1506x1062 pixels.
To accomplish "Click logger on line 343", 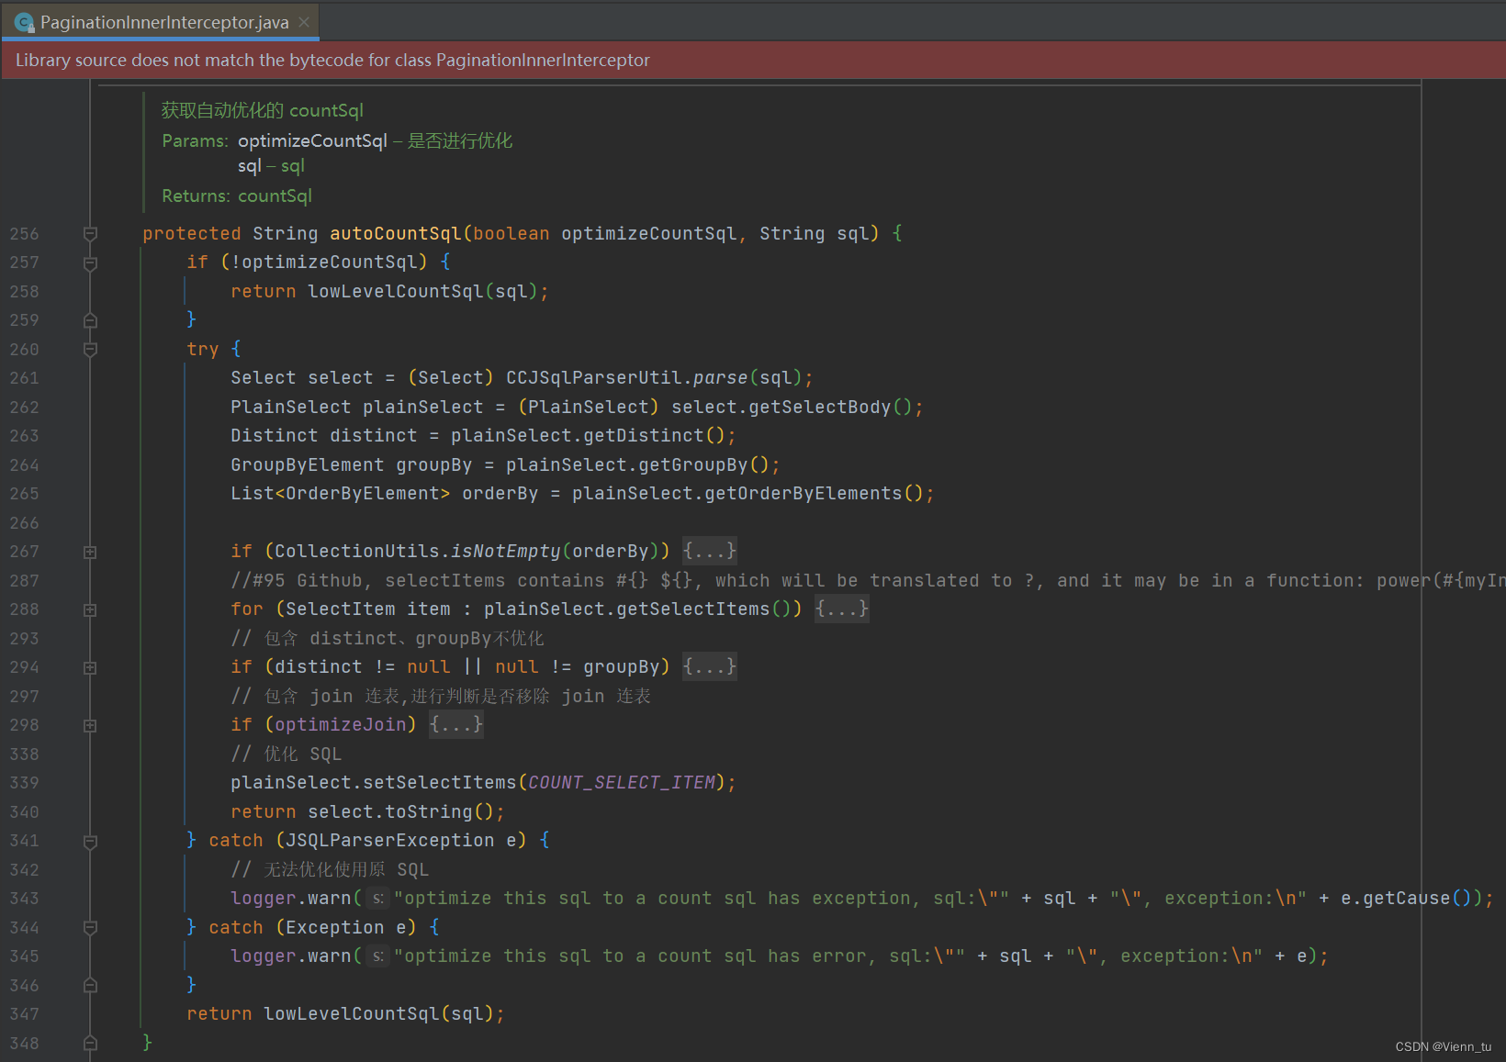I will (264, 898).
